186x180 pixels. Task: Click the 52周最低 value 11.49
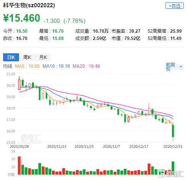click(176, 38)
